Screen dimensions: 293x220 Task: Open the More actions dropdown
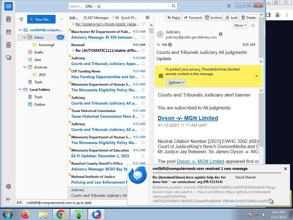point(240,25)
